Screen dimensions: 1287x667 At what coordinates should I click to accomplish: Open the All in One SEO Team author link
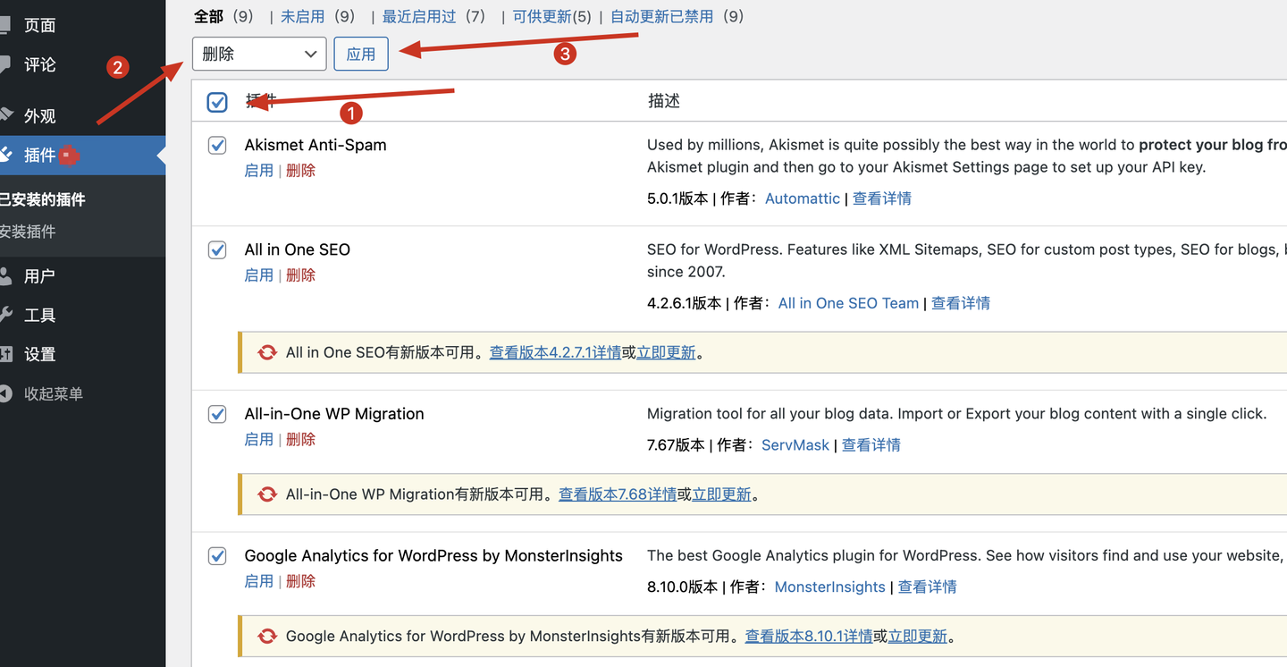point(848,303)
